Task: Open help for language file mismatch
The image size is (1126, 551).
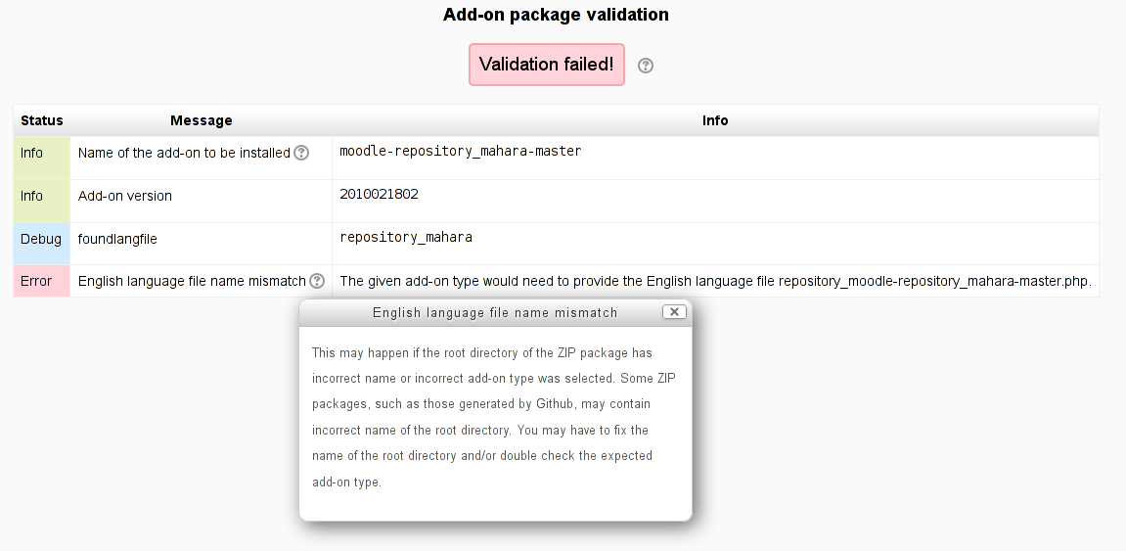Action: 317,281
